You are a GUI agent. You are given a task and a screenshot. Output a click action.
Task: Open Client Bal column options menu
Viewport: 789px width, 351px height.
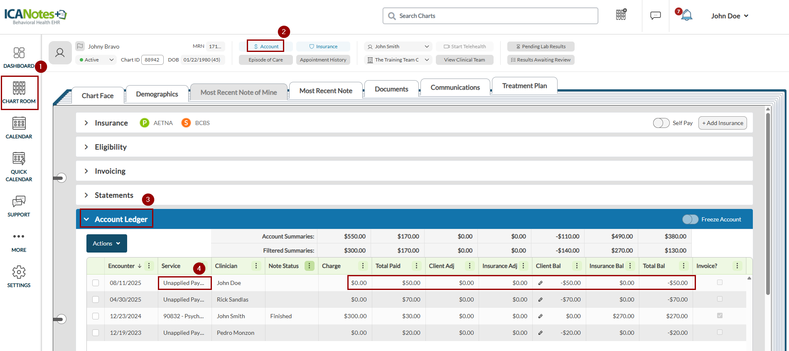(577, 266)
